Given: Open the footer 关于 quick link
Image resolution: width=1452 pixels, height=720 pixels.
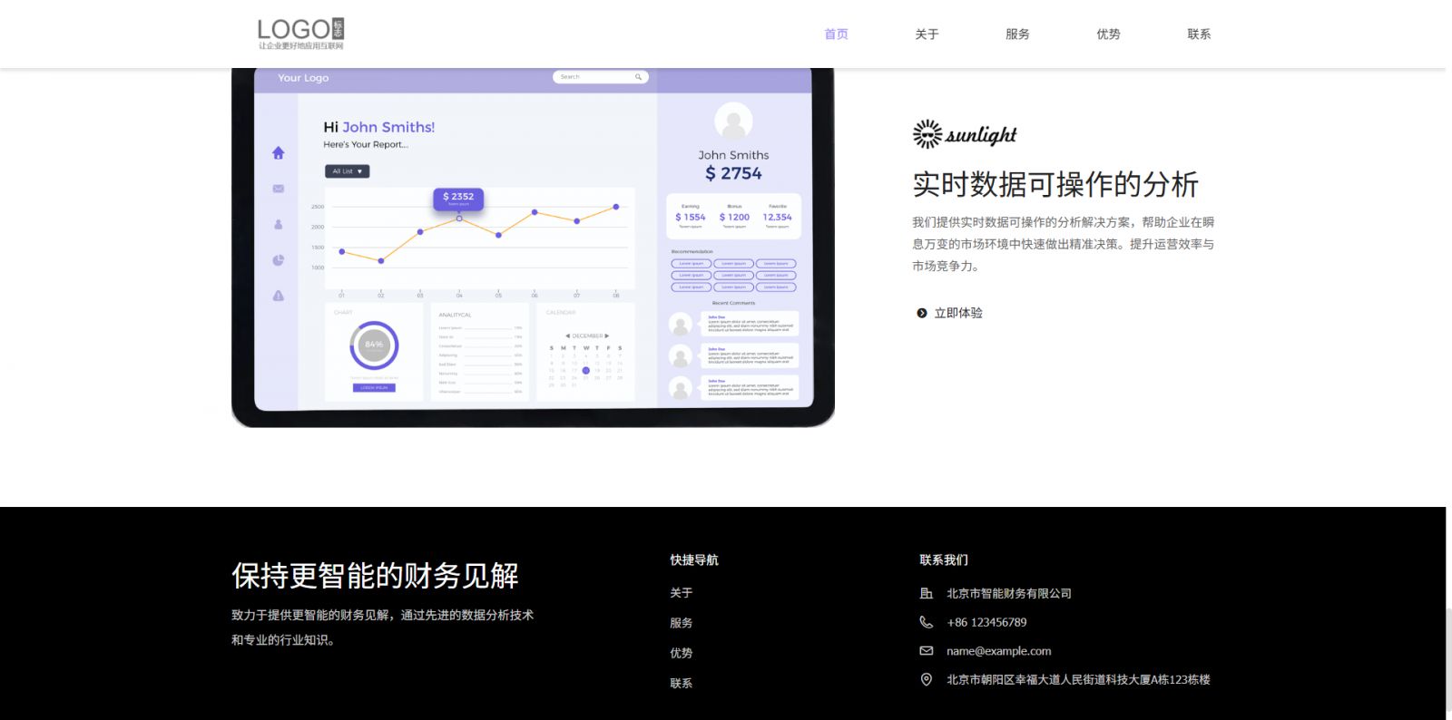Looking at the screenshot, I should point(682,593).
